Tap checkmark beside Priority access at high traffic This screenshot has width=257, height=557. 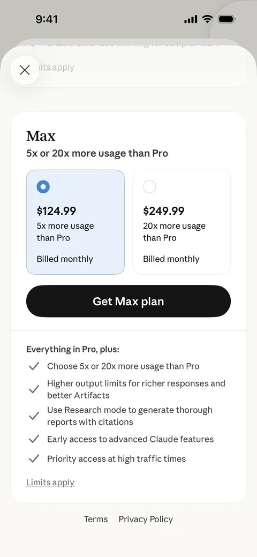[x=34, y=458]
